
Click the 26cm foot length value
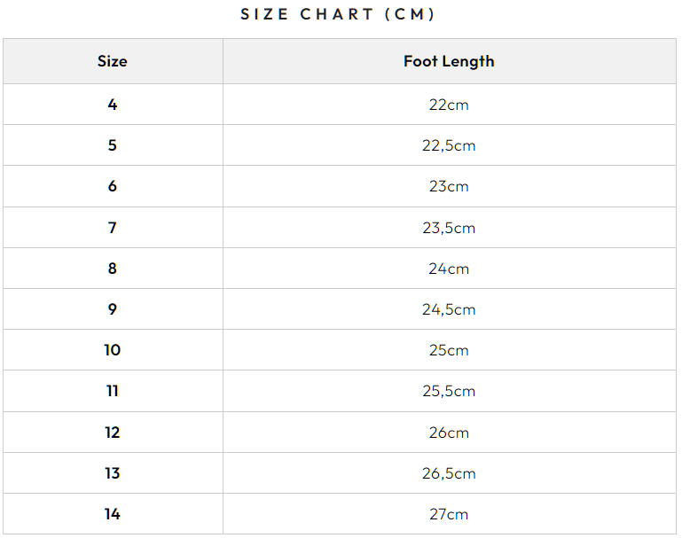click(x=449, y=433)
